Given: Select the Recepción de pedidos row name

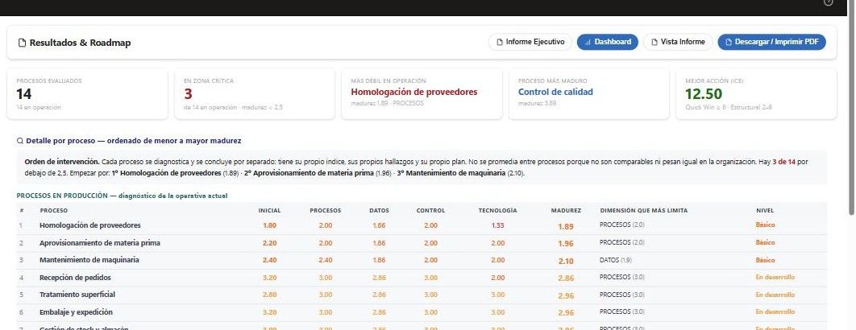Looking at the screenshot, I should click(x=75, y=278).
